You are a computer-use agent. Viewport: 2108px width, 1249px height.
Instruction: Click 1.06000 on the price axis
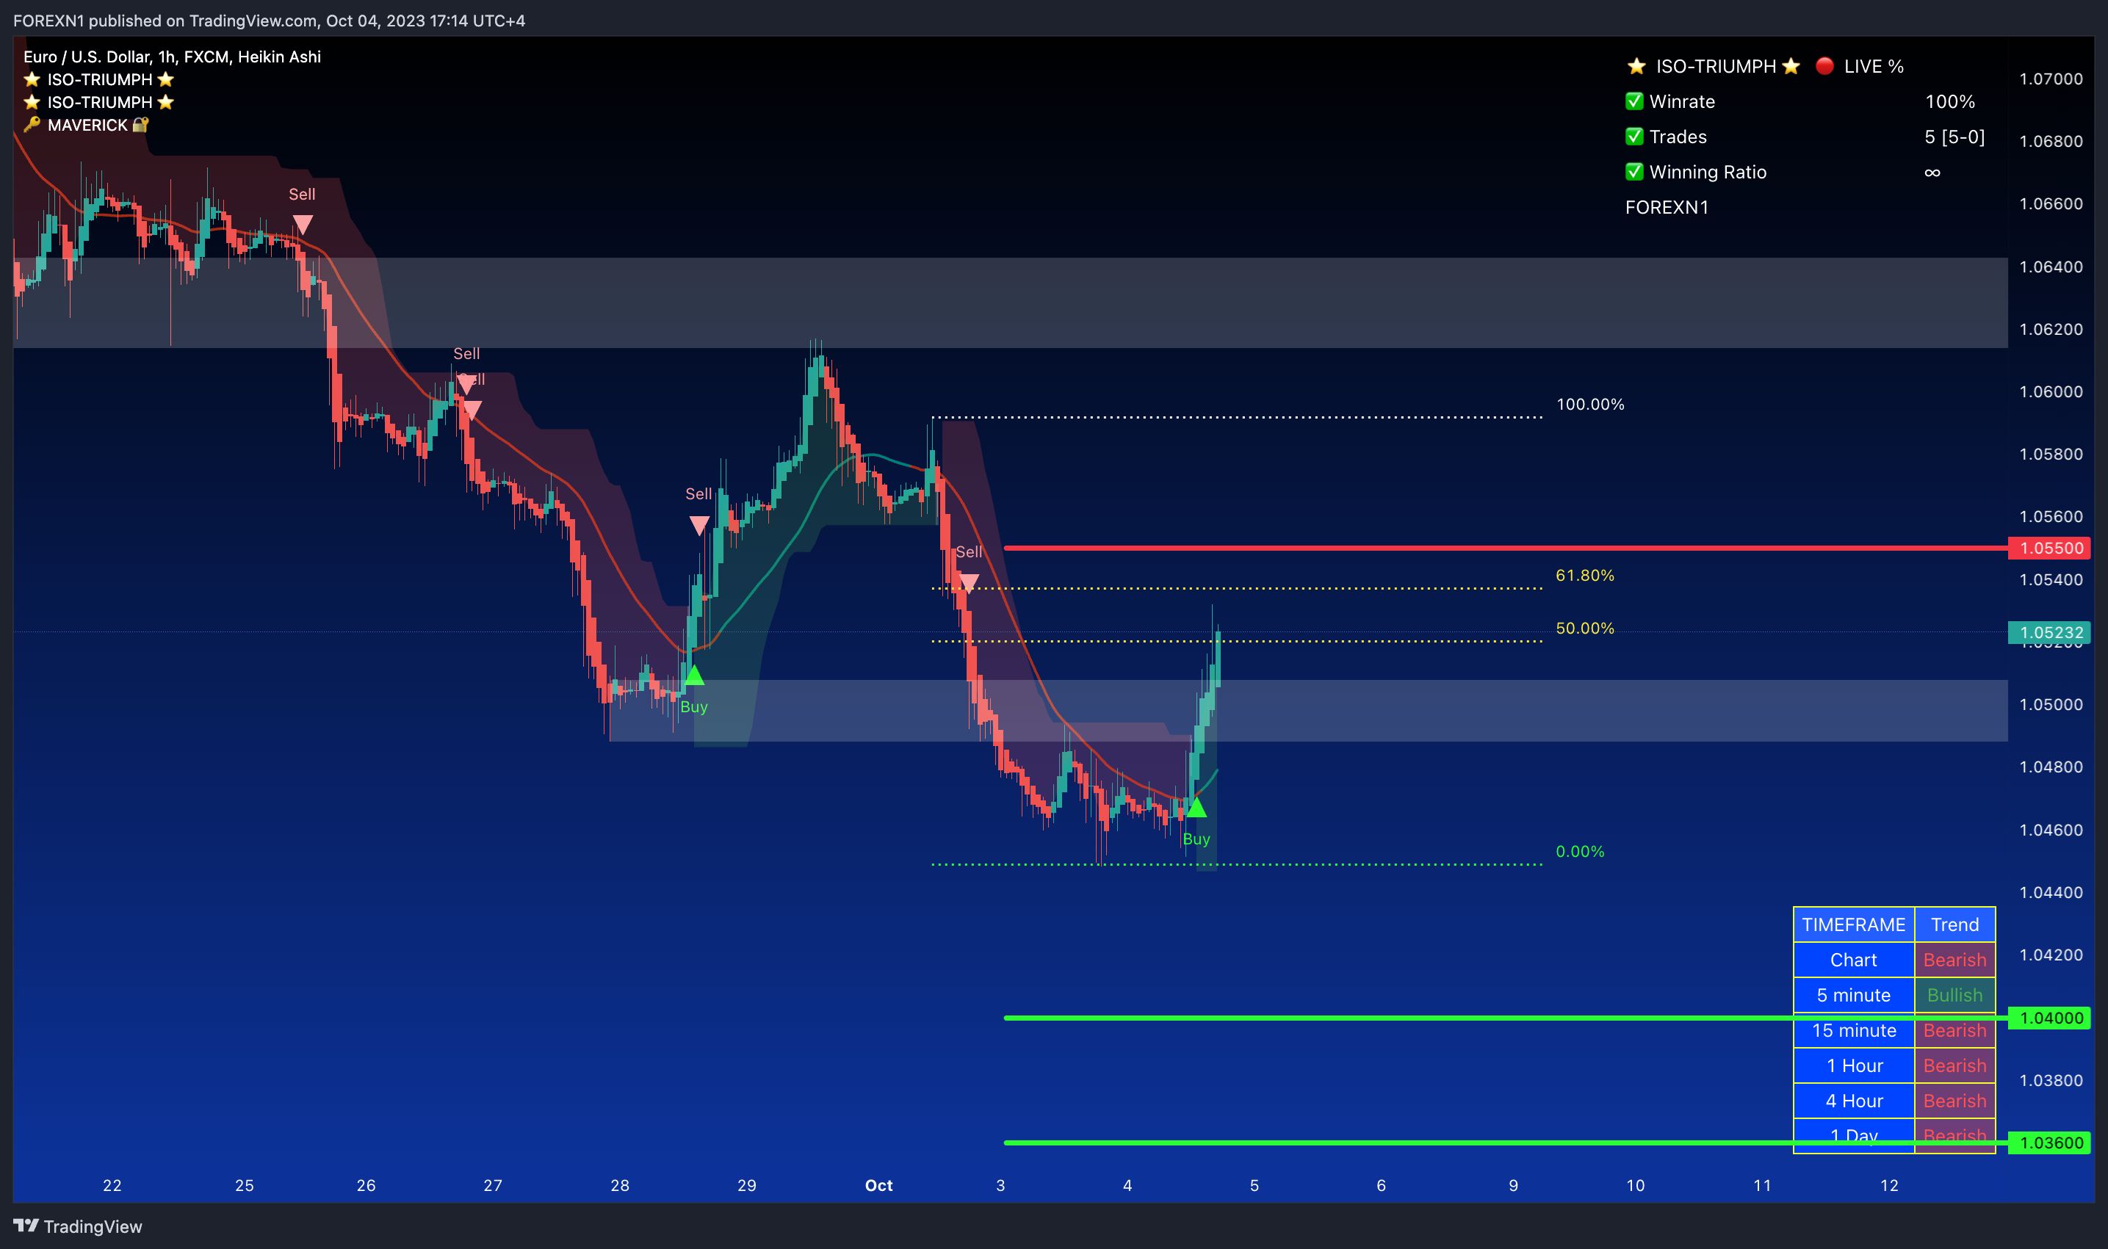coord(2051,391)
